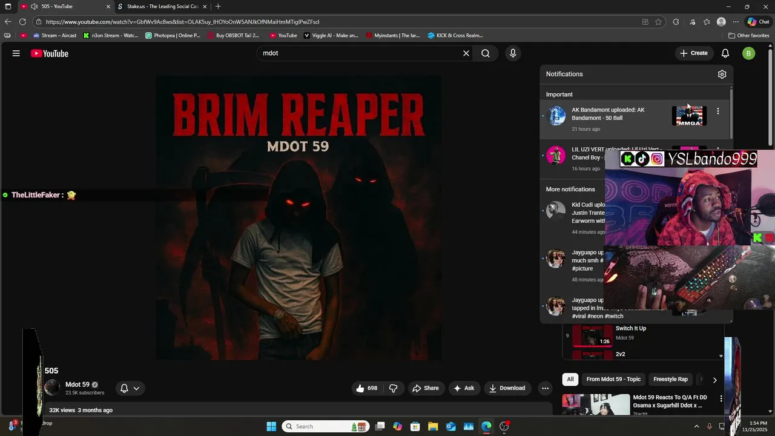The image size is (775, 436).
Task: Select the All filter chip
Action: click(x=570, y=379)
